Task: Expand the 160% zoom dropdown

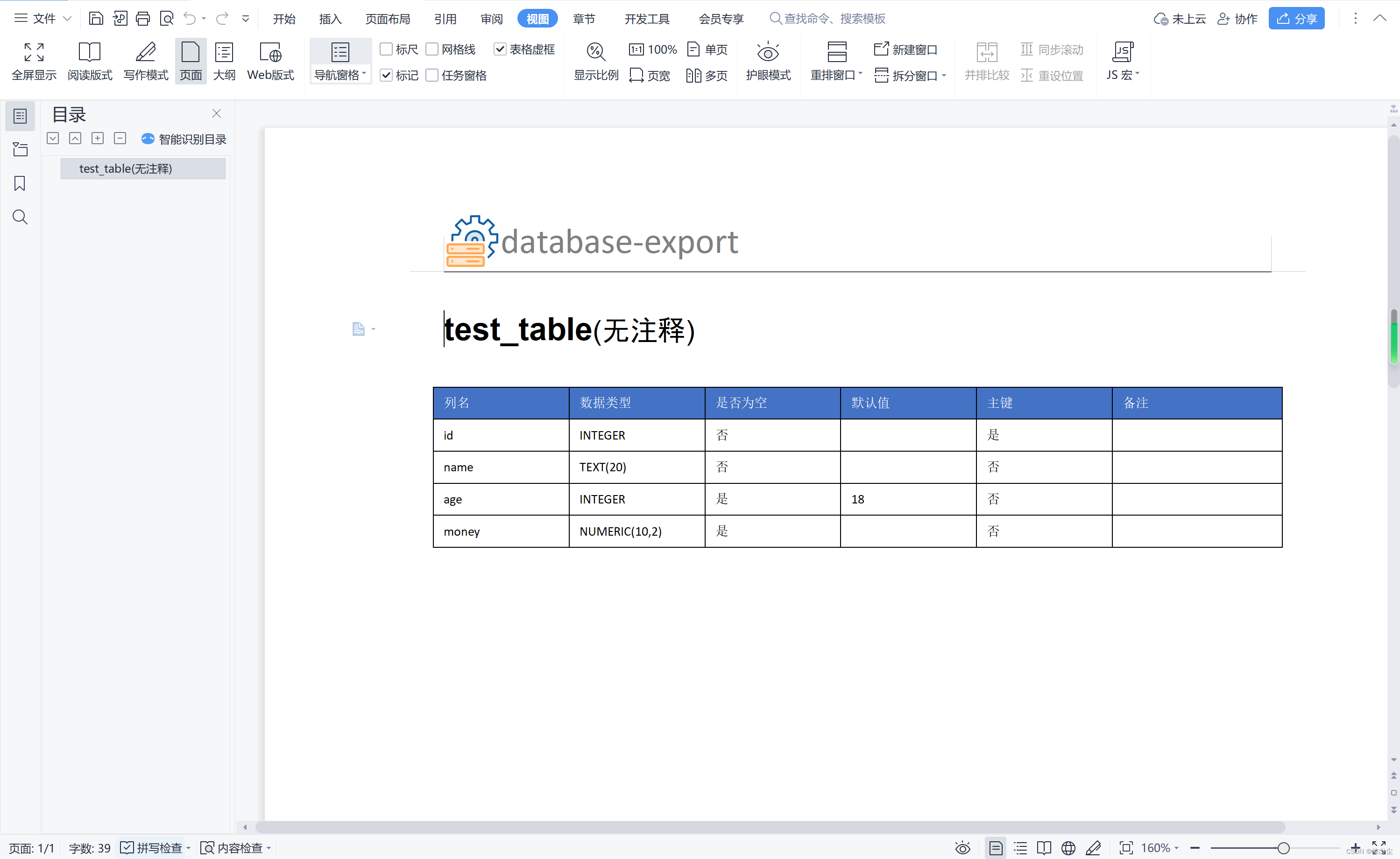Action: [1177, 848]
